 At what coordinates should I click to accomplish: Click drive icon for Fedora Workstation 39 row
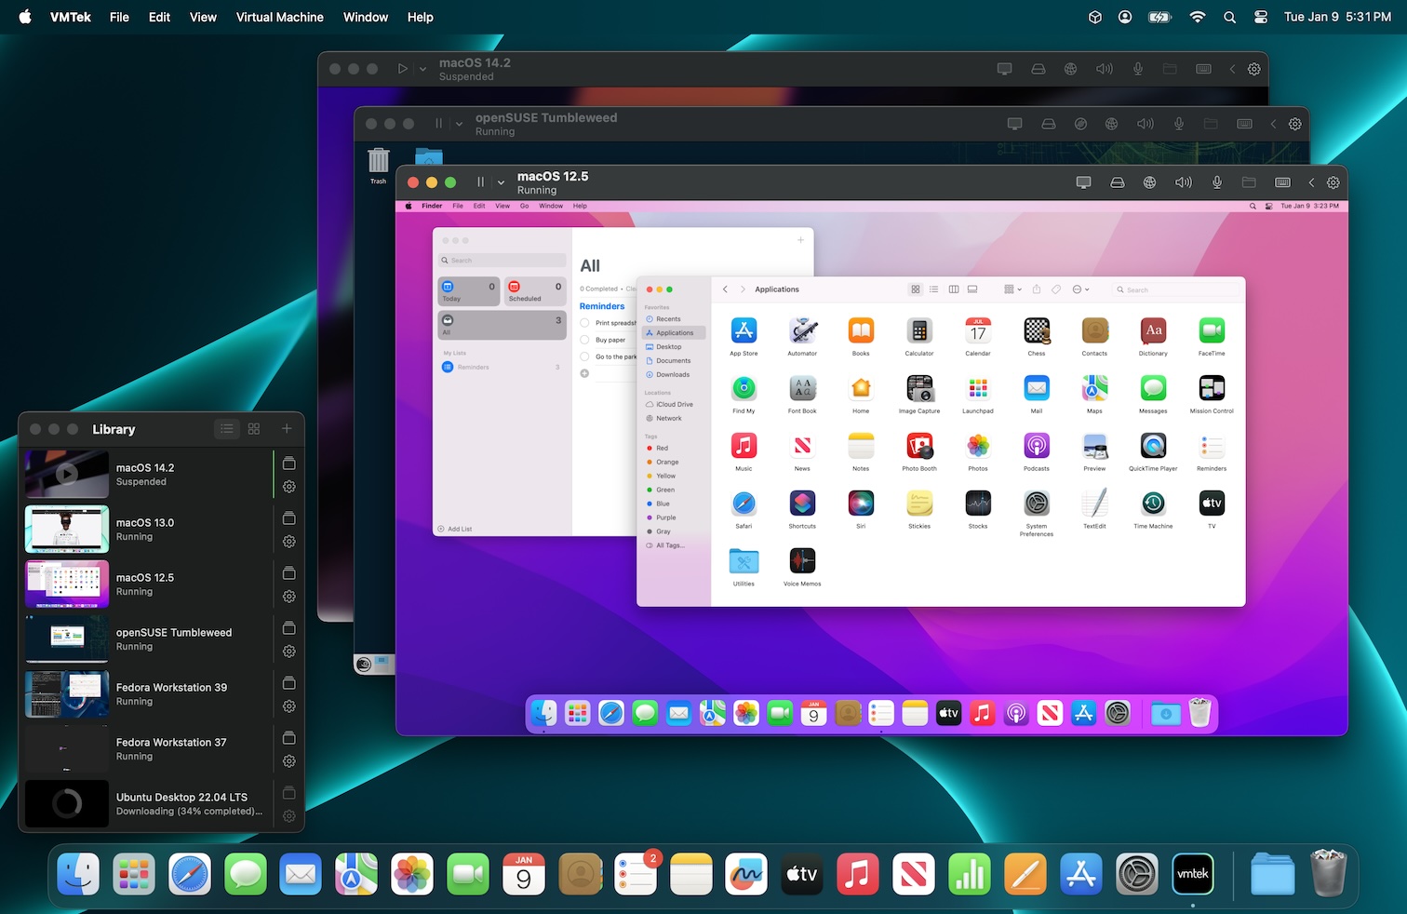(x=288, y=682)
